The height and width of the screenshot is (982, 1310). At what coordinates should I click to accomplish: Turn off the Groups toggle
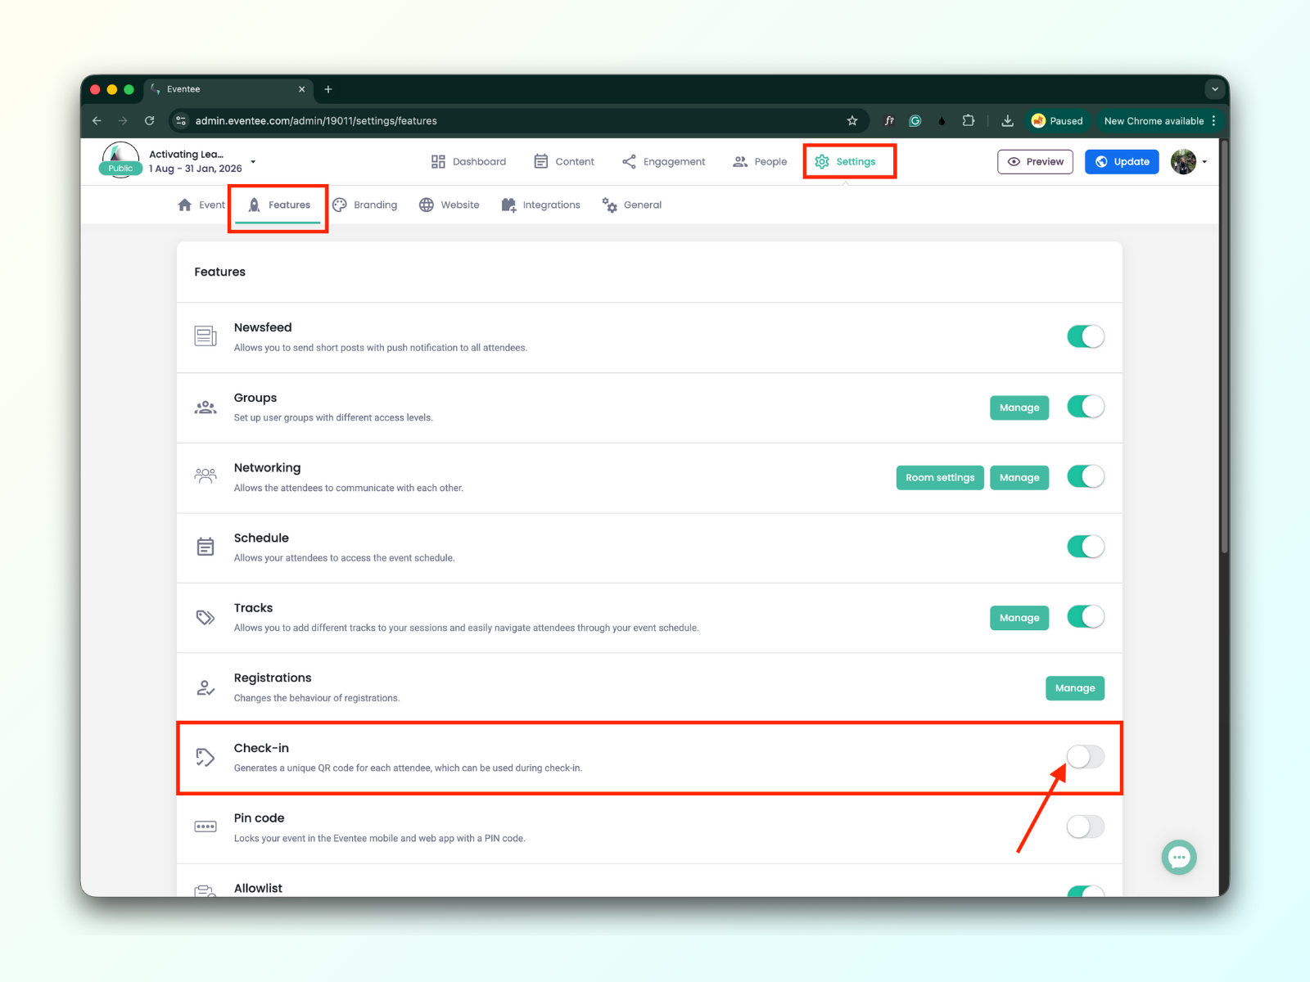[x=1086, y=407]
